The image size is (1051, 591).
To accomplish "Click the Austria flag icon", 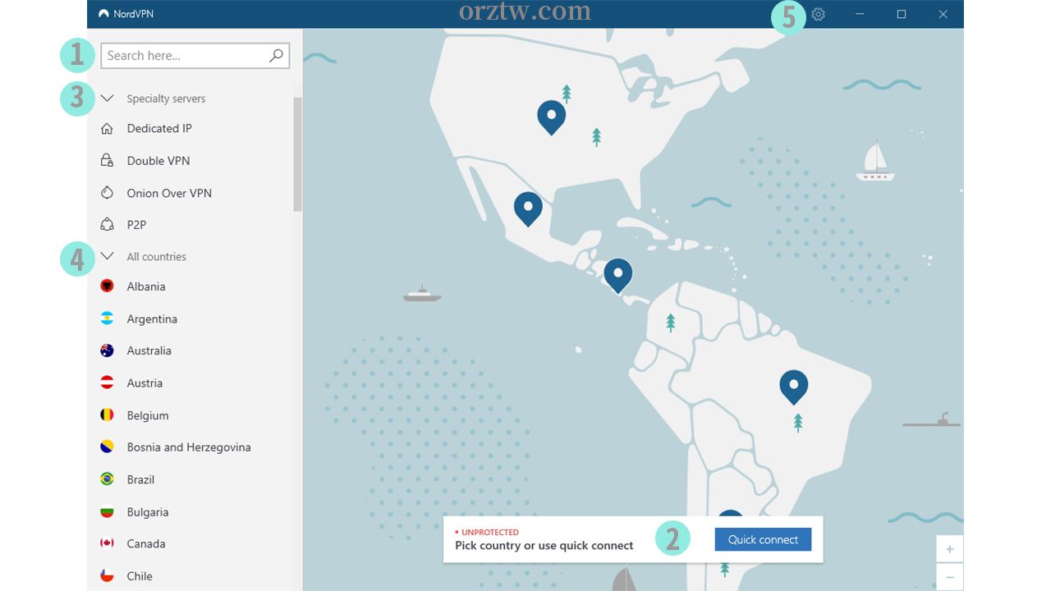I will 107,382.
